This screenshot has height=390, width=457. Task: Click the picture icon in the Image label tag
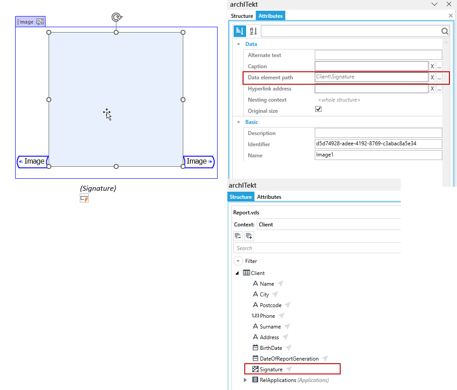[x=40, y=22]
